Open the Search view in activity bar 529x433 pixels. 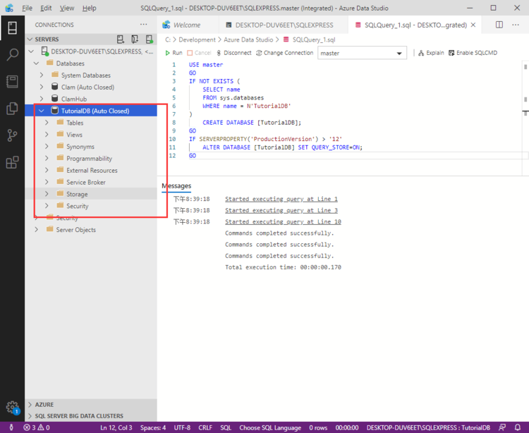[x=12, y=54]
